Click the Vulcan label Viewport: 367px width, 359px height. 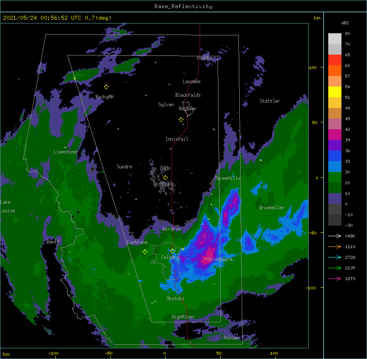click(231, 337)
